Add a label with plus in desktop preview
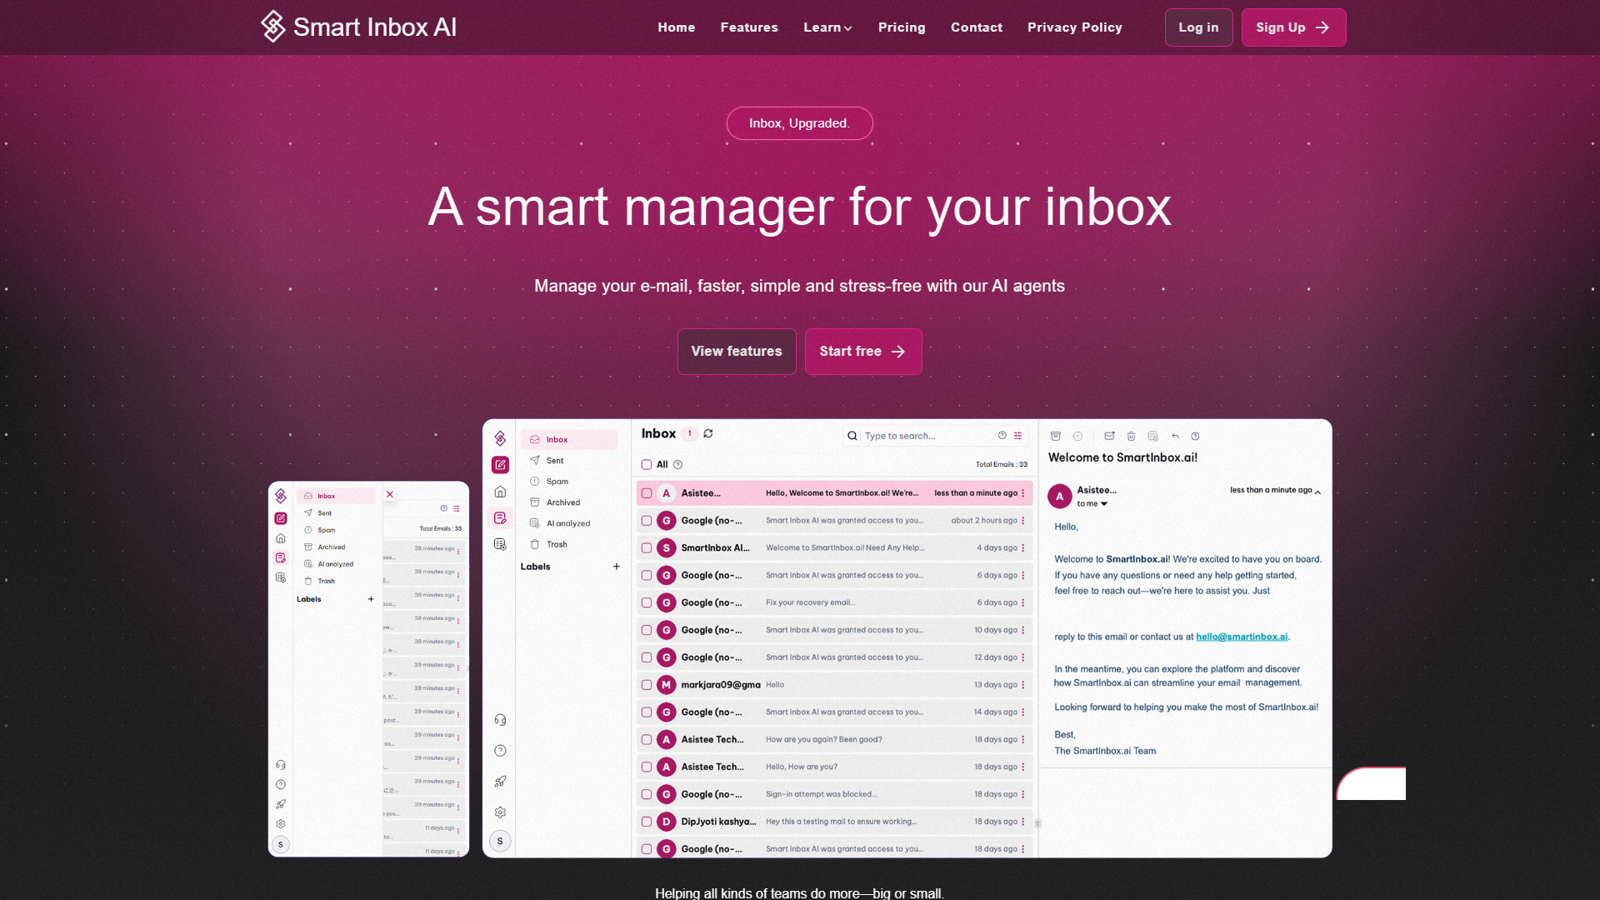 (617, 567)
